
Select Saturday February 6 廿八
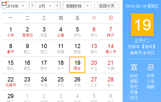[x=94, y=32]
